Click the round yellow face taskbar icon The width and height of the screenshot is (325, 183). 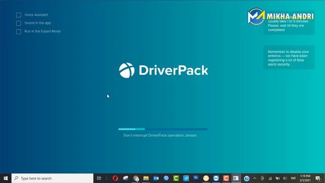click(206, 178)
